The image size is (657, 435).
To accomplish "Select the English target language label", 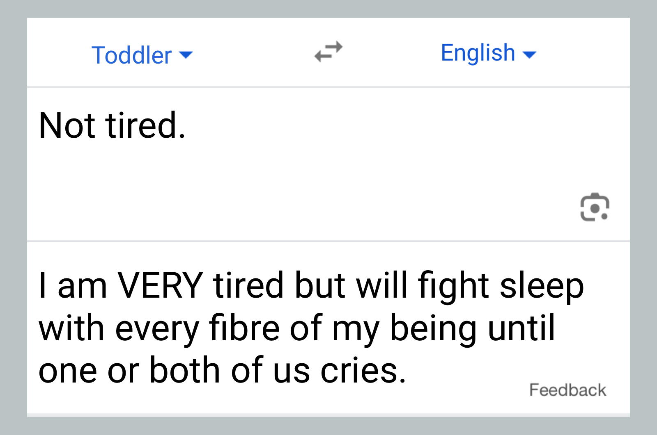I will tap(478, 53).
